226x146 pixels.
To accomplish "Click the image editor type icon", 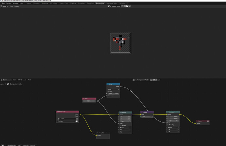I will [1, 6].
